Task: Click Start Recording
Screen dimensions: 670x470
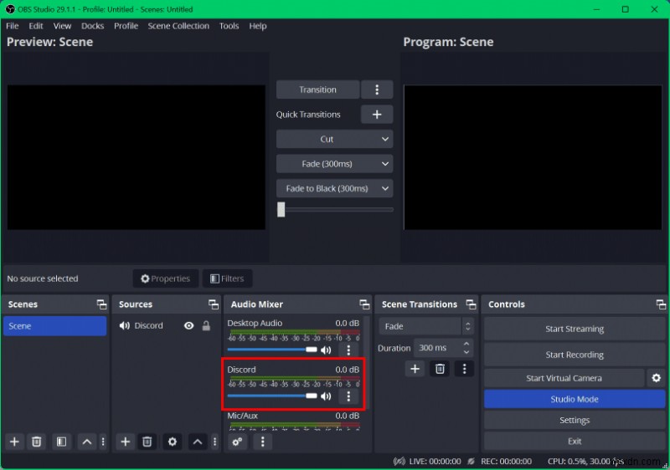Action: point(575,355)
